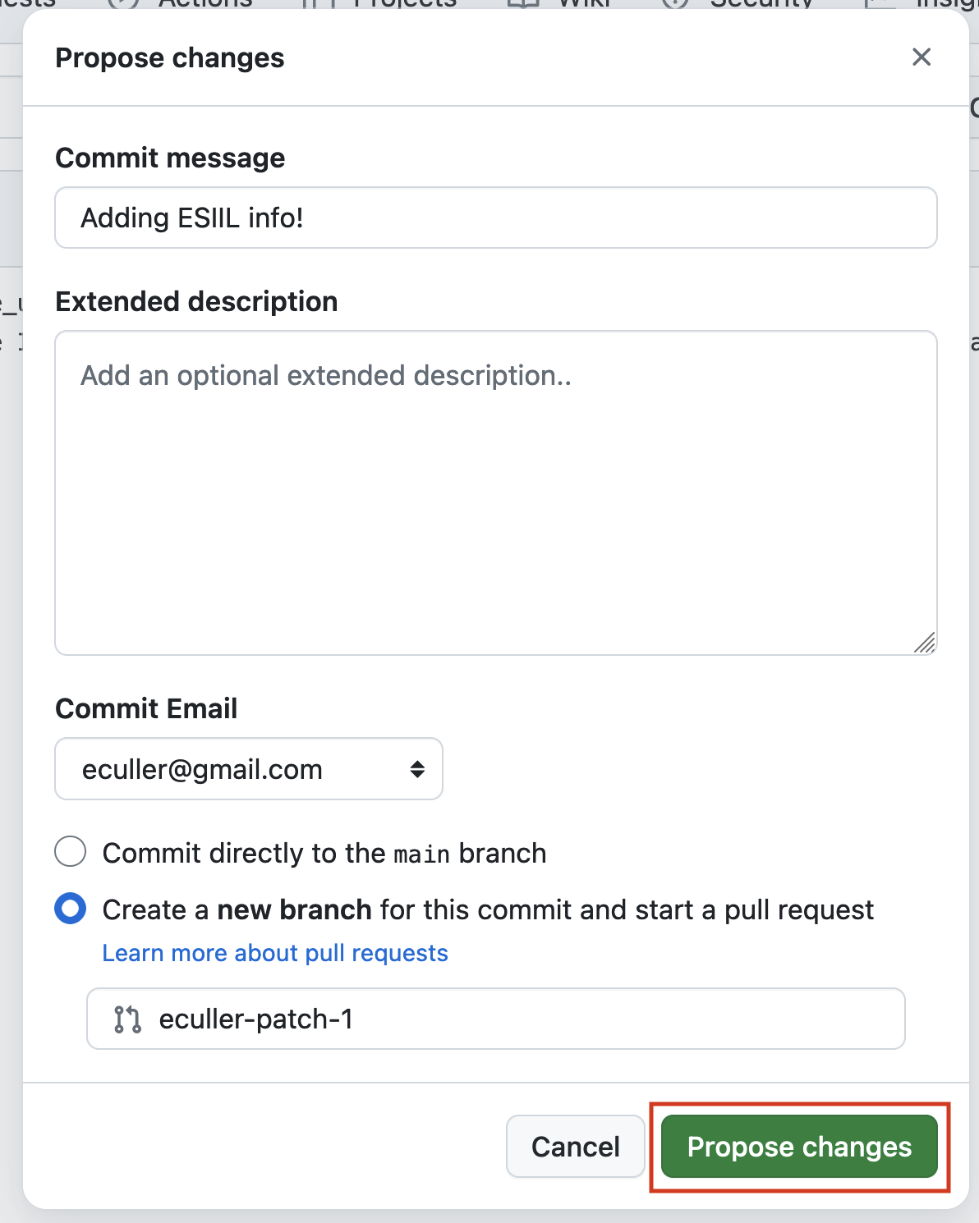The width and height of the screenshot is (979, 1223).
Task: Select Create a new branch radio option
Action: [71, 909]
